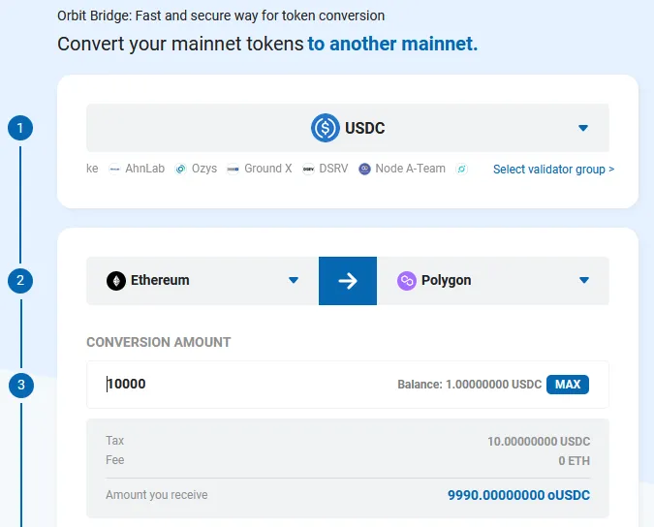654x527 pixels.
Task: Click the Ground X validator icon
Action: 233,169
